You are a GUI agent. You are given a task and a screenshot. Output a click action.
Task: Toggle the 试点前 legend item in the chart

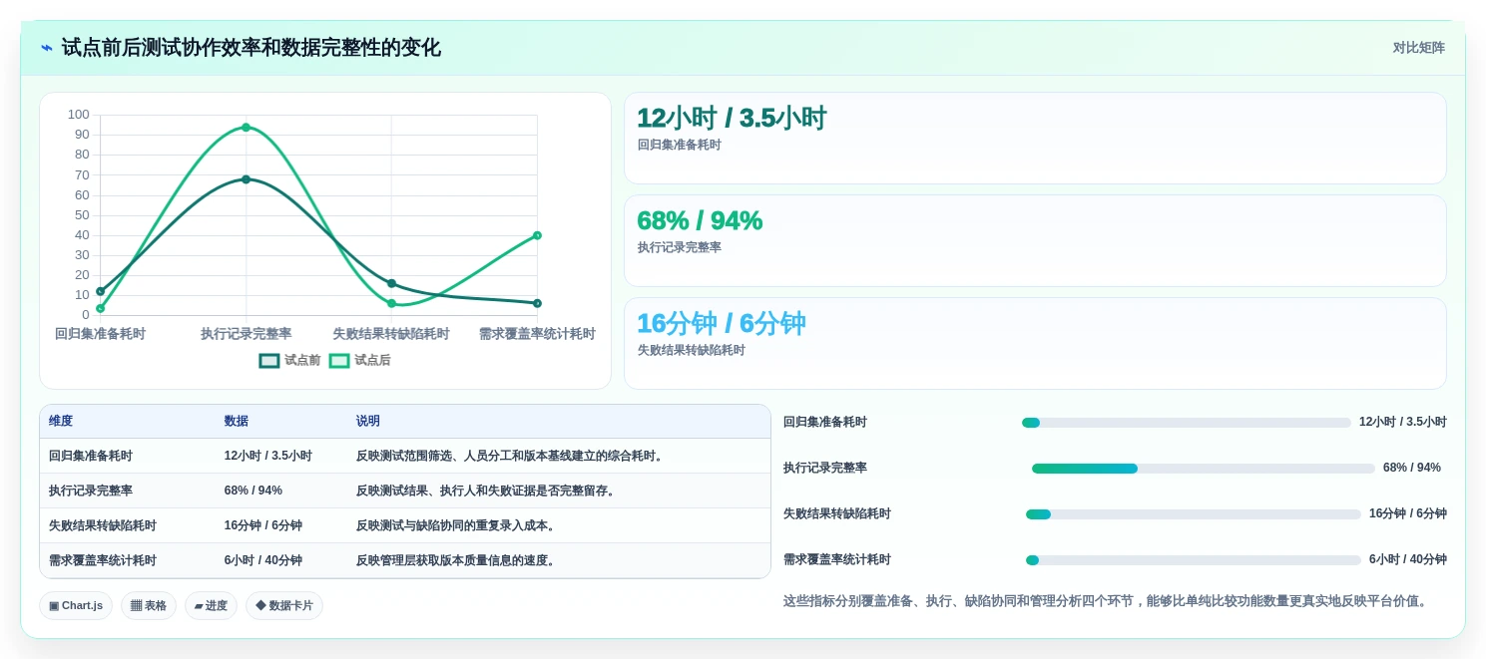[x=289, y=361]
